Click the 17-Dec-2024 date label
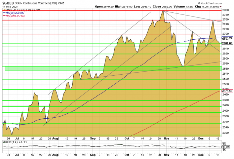Viewport: 234px width, 159px height. [10, 6]
